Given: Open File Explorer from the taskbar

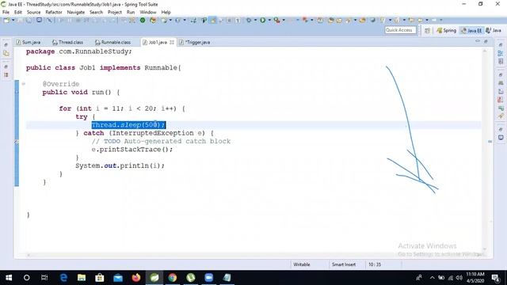Looking at the screenshot, I should (x=82, y=278).
